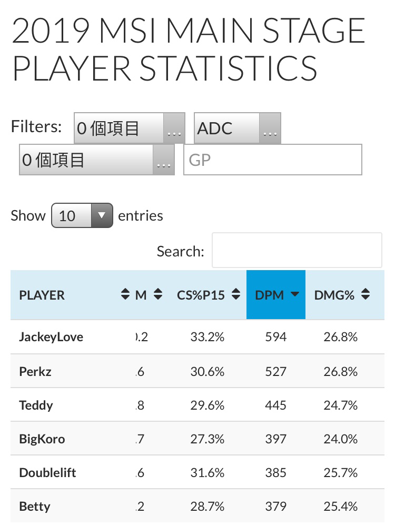The height and width of the screenshot is (525, 395).
Task: Sort by the M column arrows
Action: pos(158,294)
